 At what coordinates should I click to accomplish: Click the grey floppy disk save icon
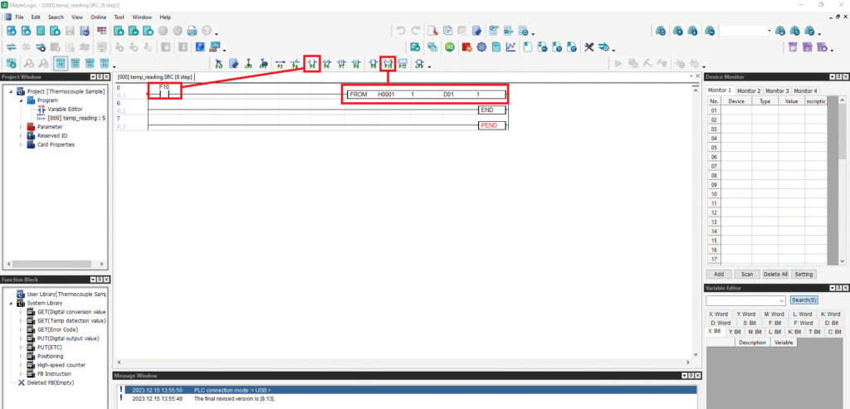70,31
